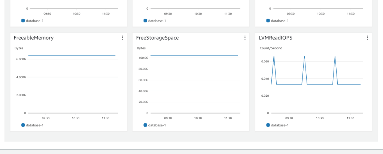Click the LVMReadIOPS widget title
This screenshot has height=154, width=383.
(276, 38)
